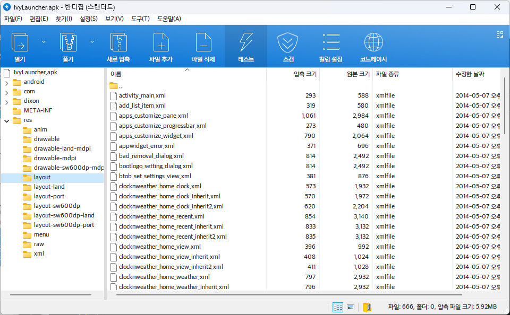
Task: Select the anim folder in tree
Action: click(x=40, y=129)
